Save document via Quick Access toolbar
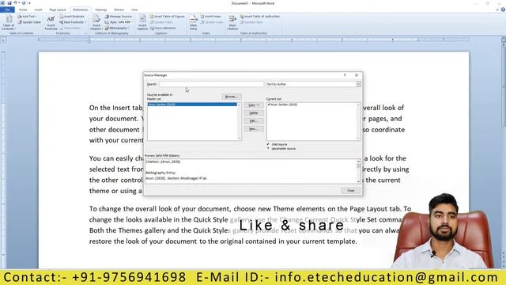The image size is (506, 285). pyautogui.click(x=9, y=3)
